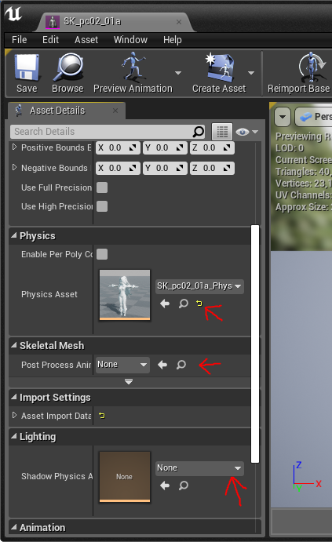Click the Negative Bounds Y value field
This screenshot has height=542, width=332.
[x=165, y=169]
